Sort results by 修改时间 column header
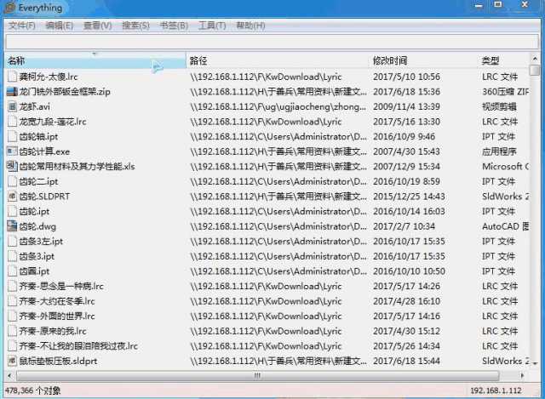Viewport: 545px width, 399px height. [x=422, y=60]
